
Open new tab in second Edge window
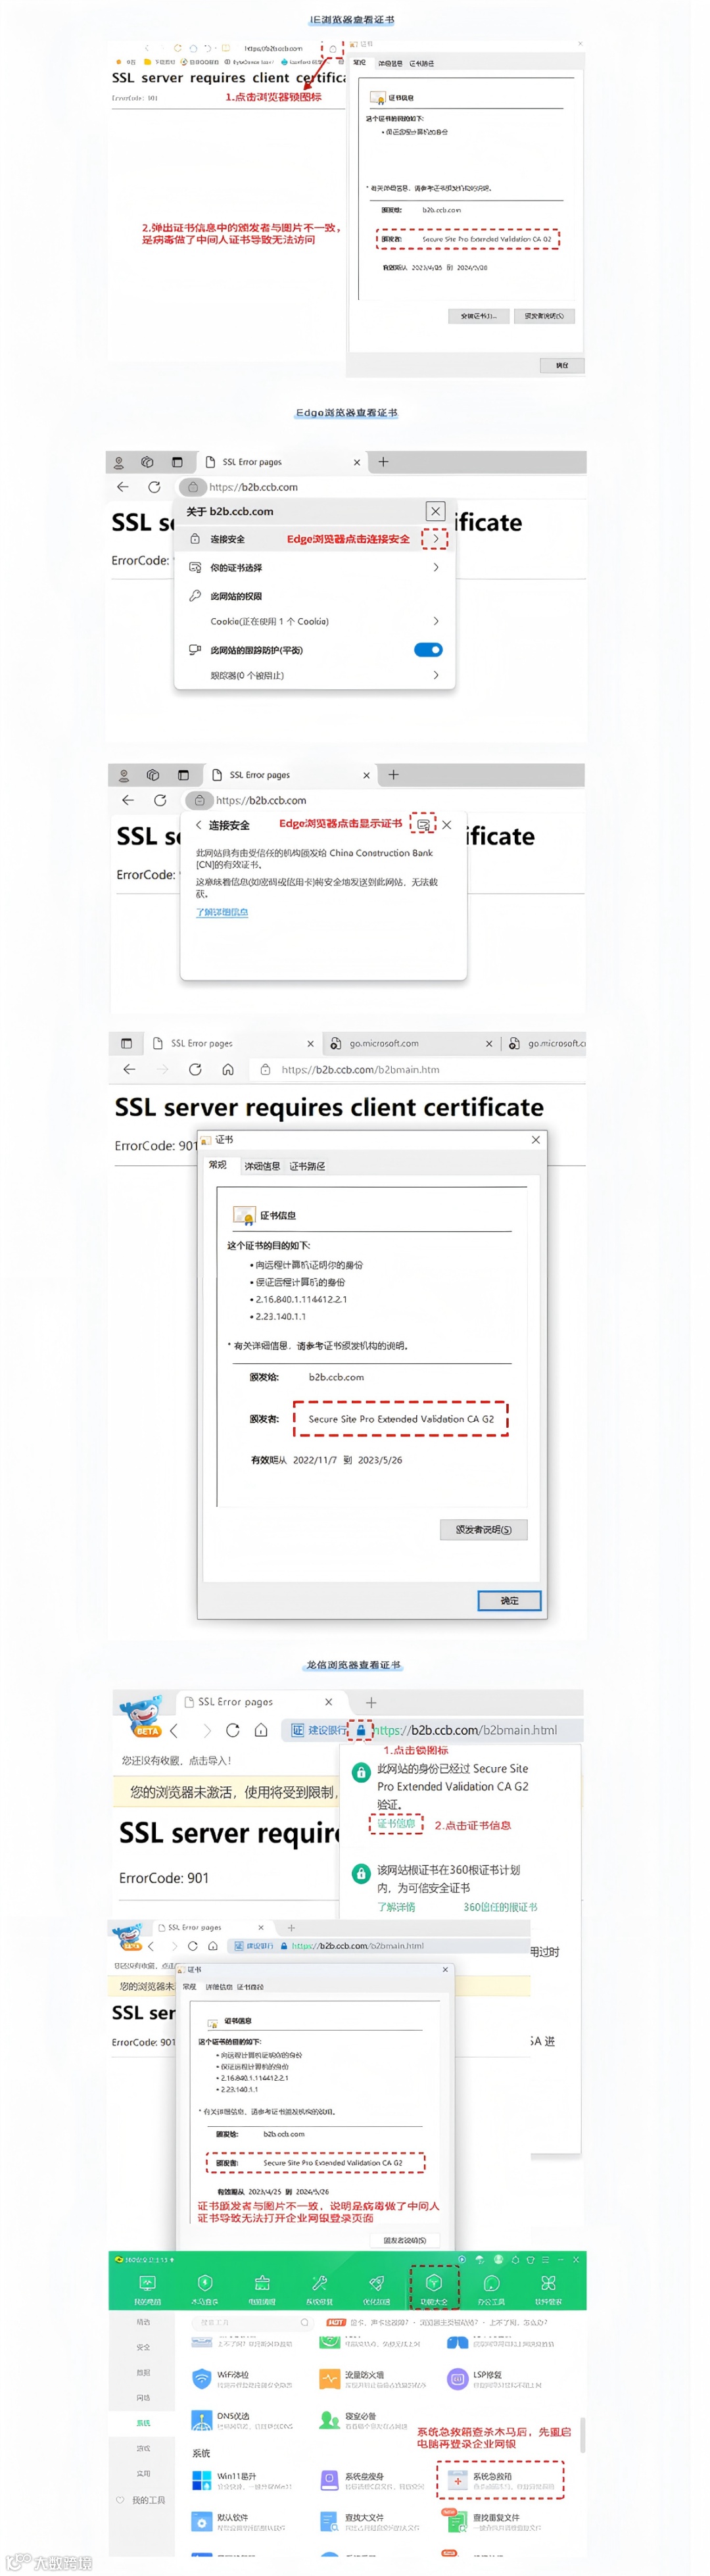[x=393, y=775]
